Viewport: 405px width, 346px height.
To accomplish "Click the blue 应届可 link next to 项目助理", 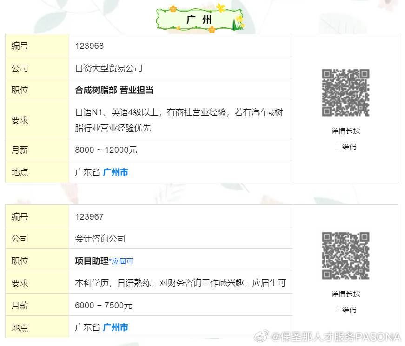I will [x=122, y=261].
